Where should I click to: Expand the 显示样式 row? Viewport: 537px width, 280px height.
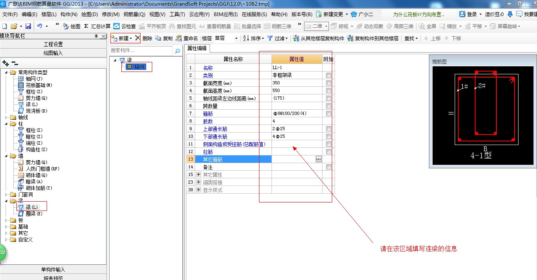coord(198,190)
